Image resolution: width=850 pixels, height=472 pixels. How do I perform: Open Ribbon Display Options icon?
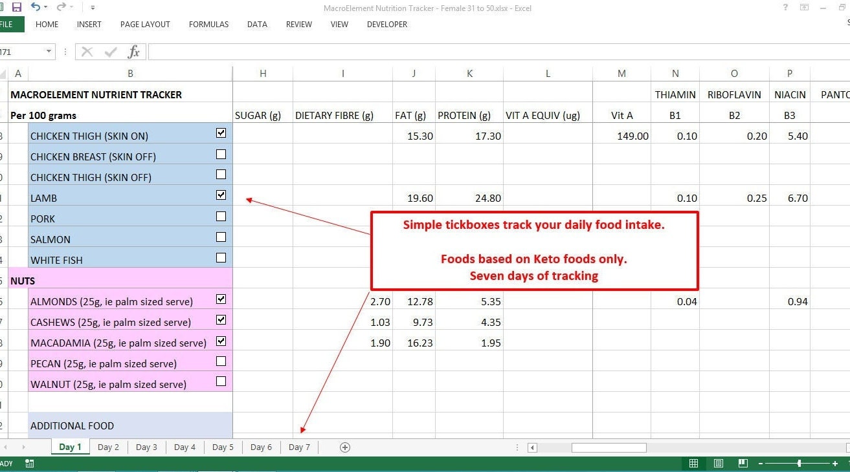(804, 8)
